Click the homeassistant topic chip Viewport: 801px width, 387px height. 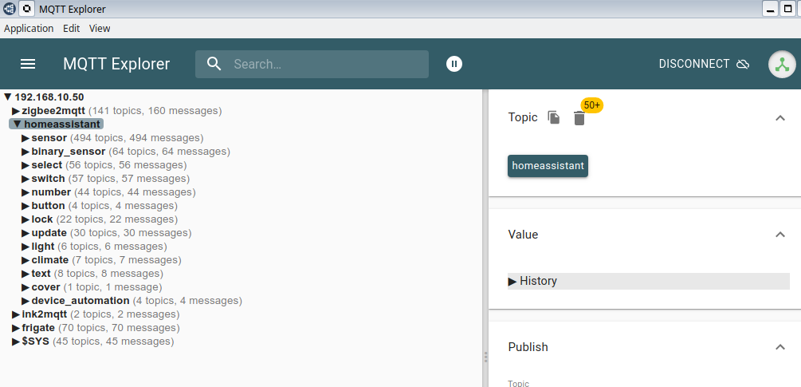548,166
